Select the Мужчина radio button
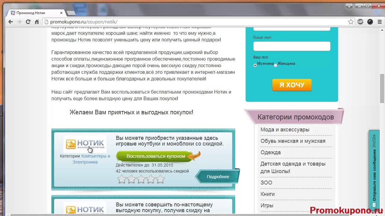This screenshot has width=385, height=216. [x=255, y=65]
